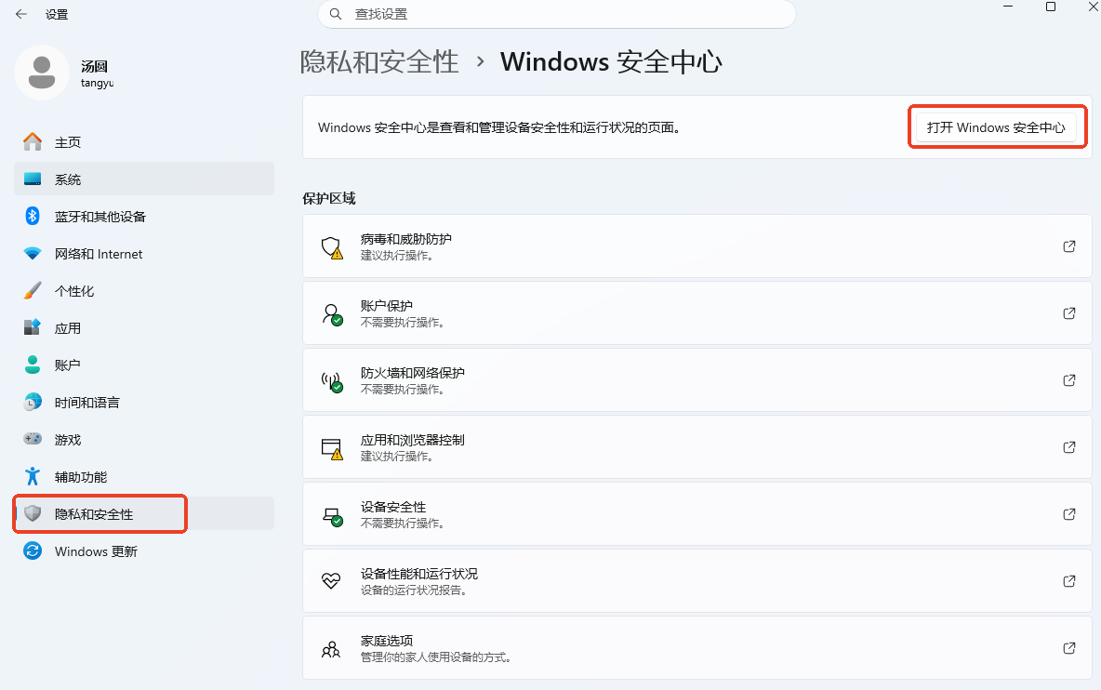
Task: Open 病毒和威胁防护 entry
Action: click(x=697, y=246)
